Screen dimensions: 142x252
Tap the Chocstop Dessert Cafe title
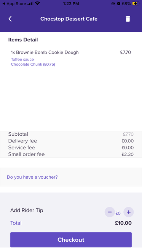coord(69,19)
